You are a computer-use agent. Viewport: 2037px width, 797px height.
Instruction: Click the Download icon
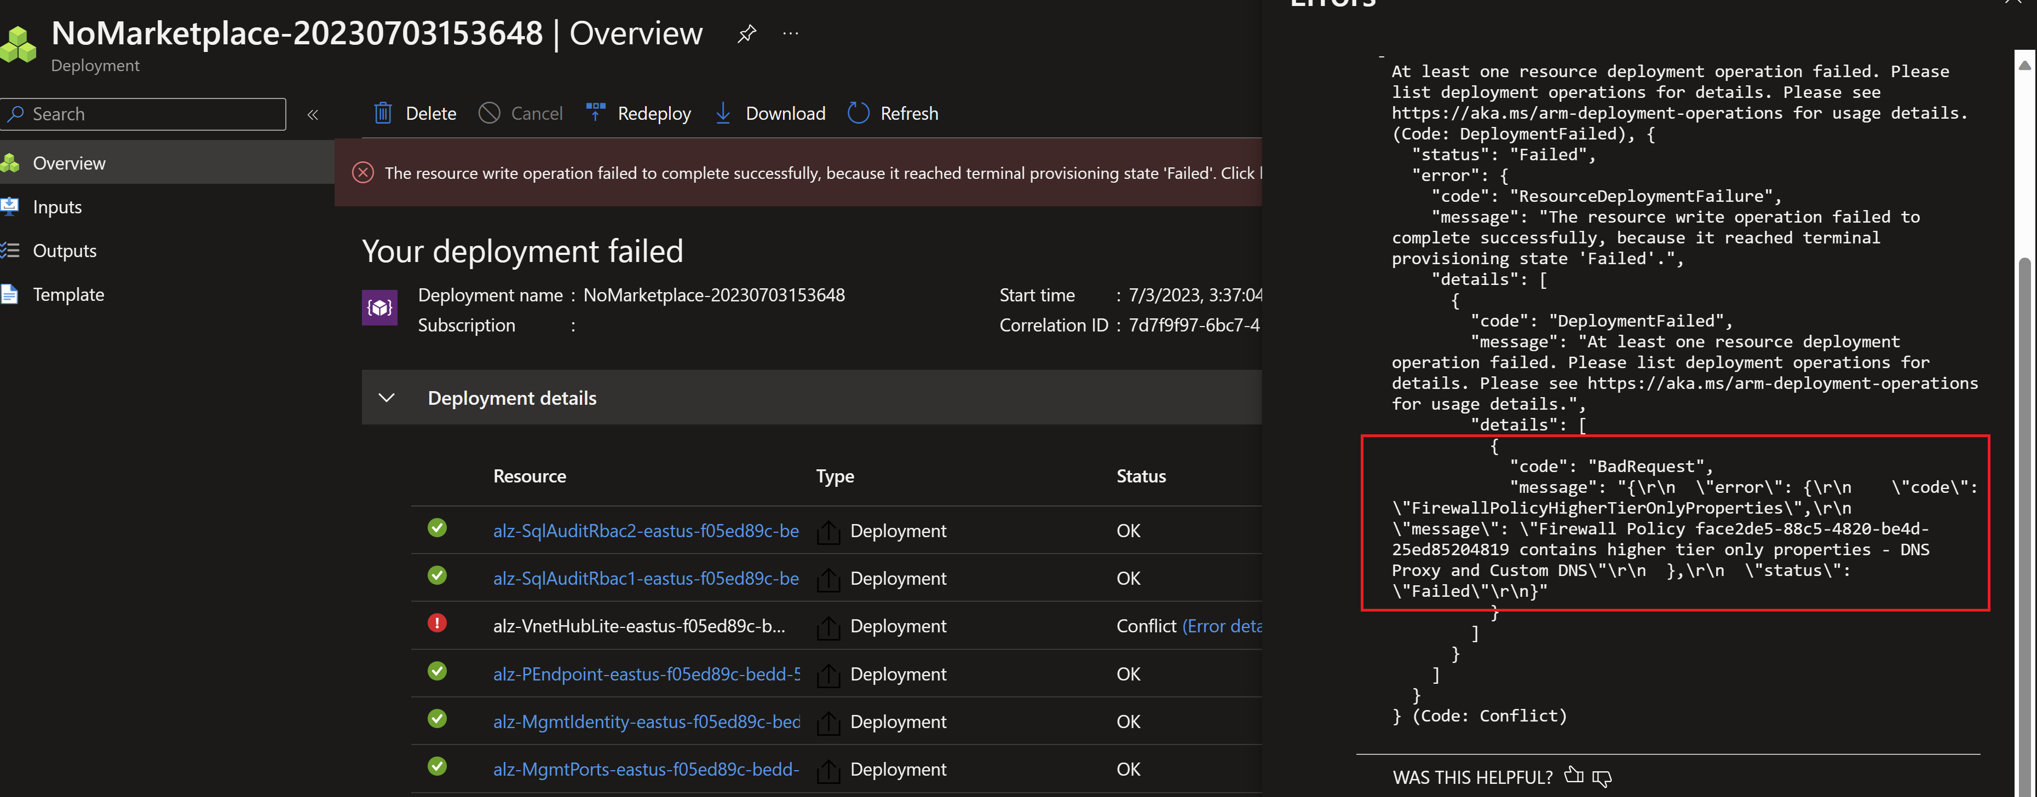coord(723,113)
